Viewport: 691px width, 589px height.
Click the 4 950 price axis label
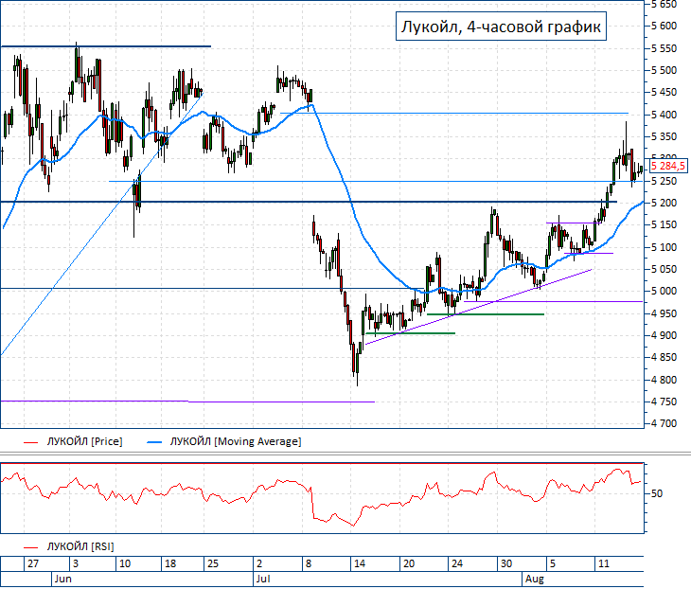(664, 313)
